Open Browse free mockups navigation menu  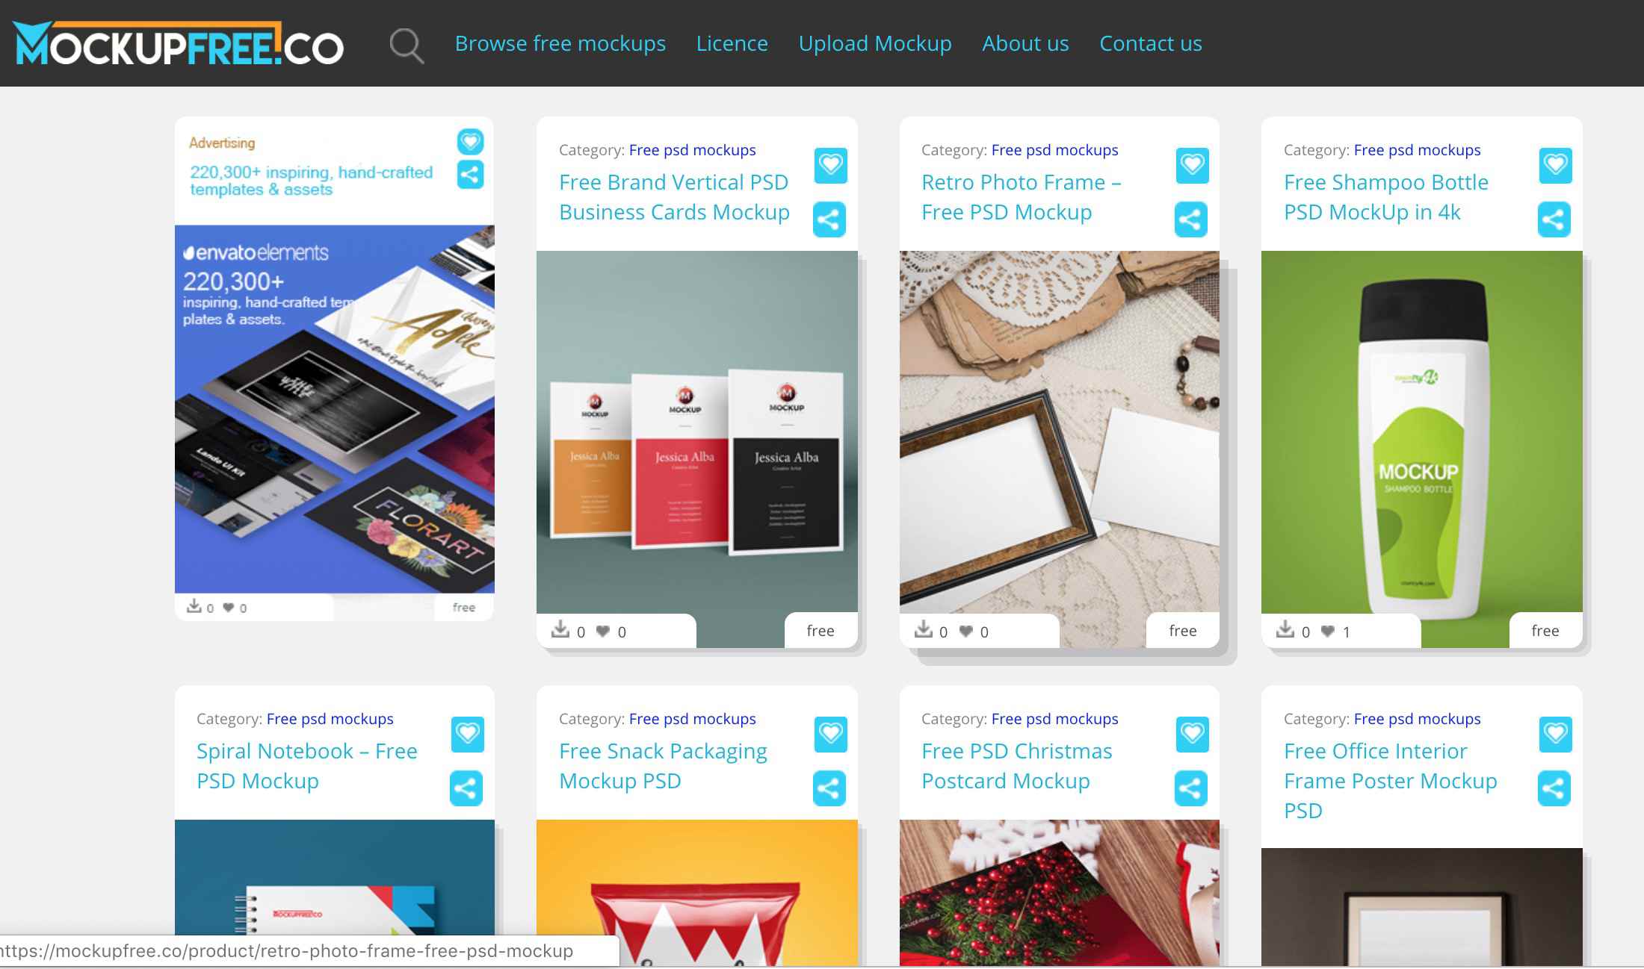(560, 43)
